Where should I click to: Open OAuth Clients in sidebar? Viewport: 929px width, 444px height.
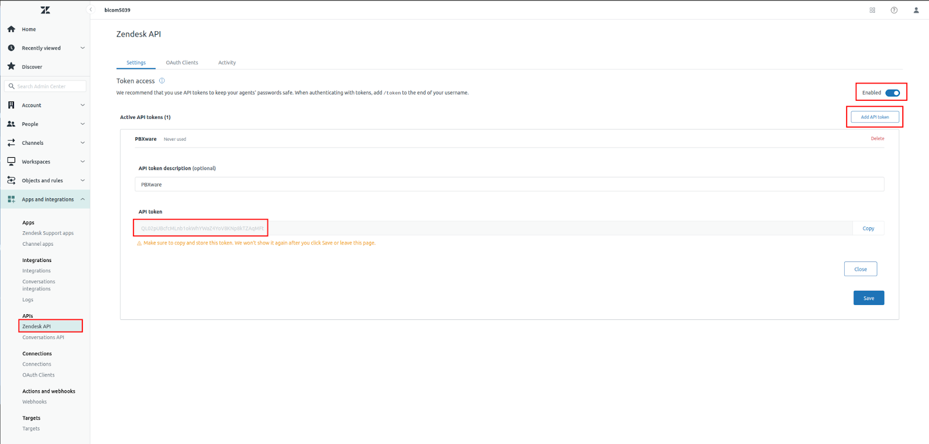coord(38,375)
